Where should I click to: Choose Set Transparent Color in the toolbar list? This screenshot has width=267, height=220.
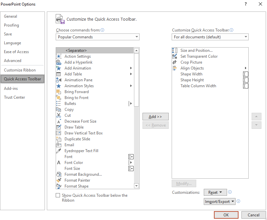point(199,56)
